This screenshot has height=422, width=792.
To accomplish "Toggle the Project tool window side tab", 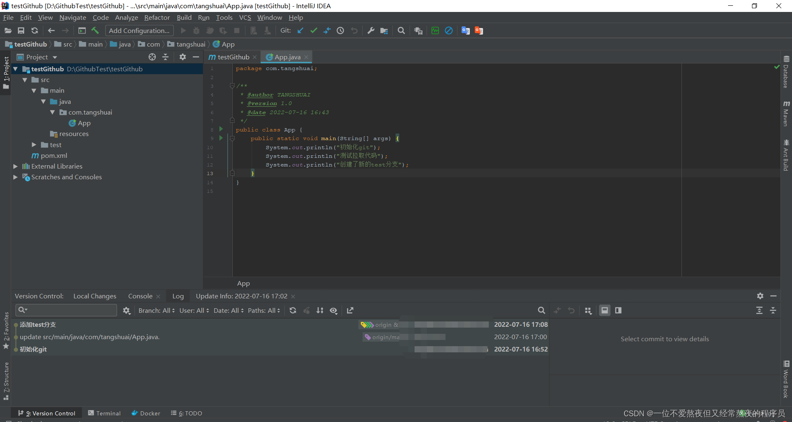I will coord(6,73).
